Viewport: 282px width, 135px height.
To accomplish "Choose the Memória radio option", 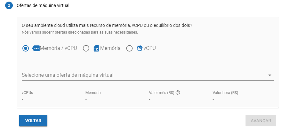I will point(86,48).
